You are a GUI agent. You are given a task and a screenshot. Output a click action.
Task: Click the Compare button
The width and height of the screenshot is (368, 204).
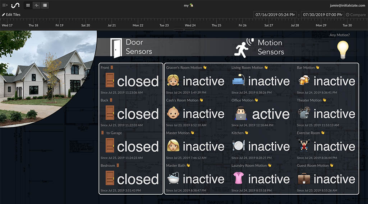click(x=356, y=15)
